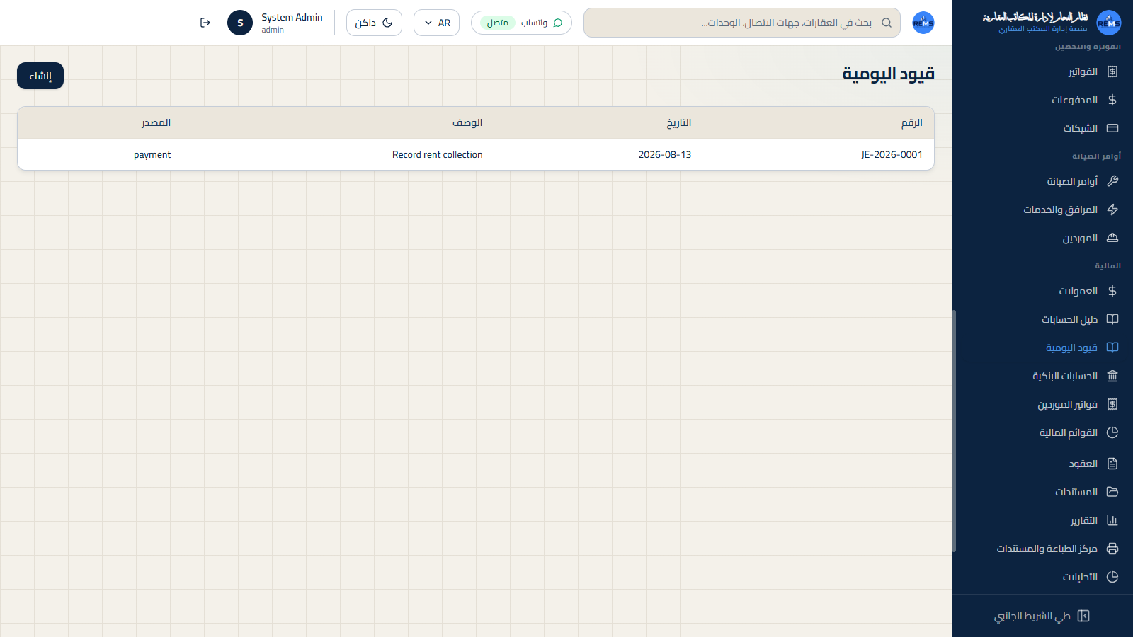
Task: Click the bar chart icon for التقارير
Action: coord(1112,520)
